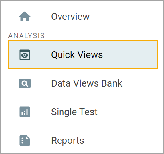Click blank row space after Single Test
164x154 pixels.
point(127,112)
